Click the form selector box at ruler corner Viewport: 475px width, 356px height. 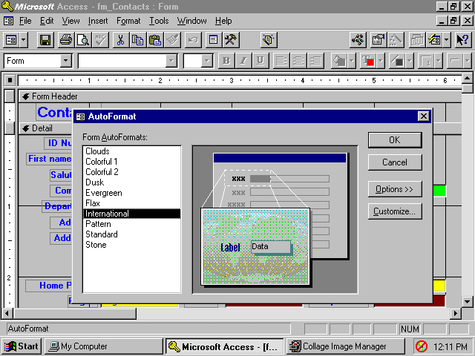pos(10,80)
